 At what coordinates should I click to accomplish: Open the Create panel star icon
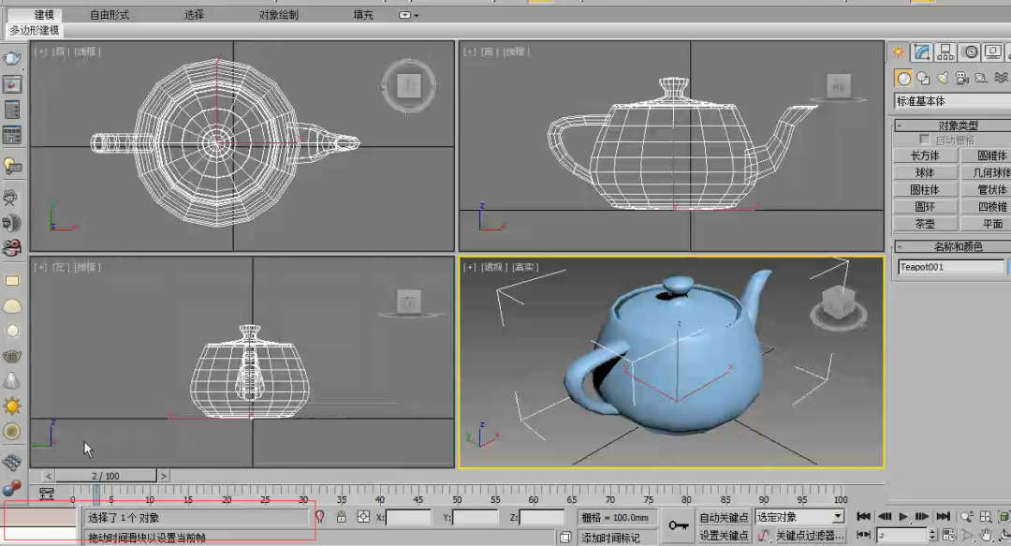899,52
